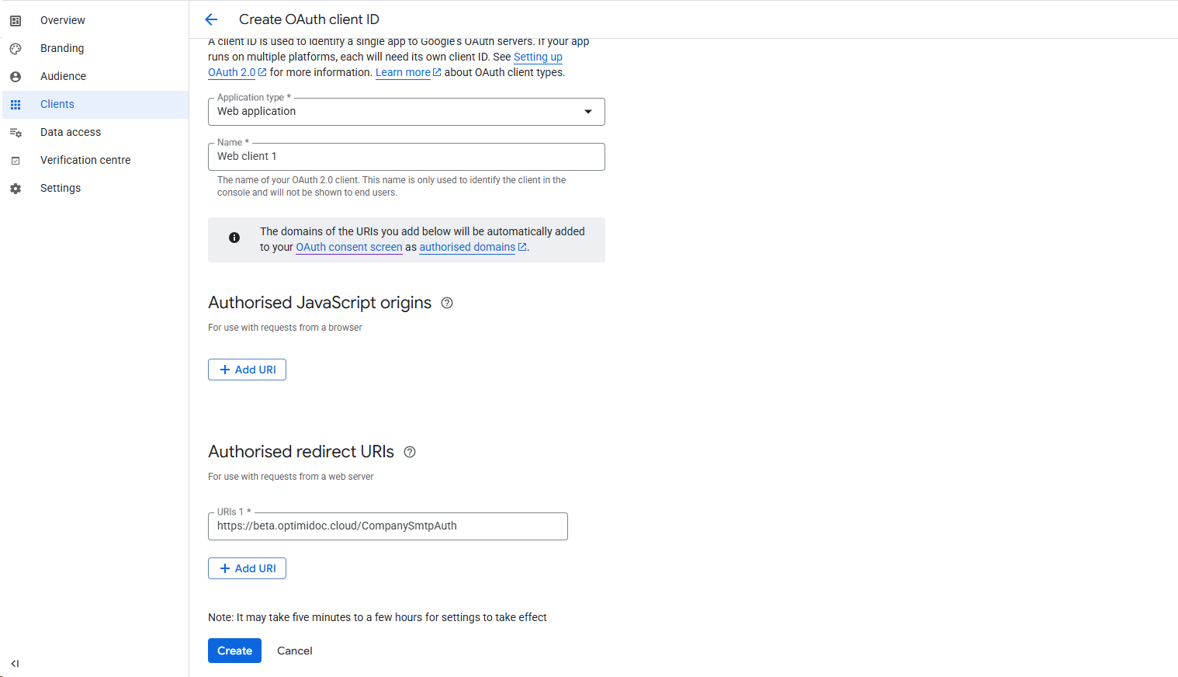
Task: Go to the Verification centre page
Action: pyautogui.click(x=85, y=161)
